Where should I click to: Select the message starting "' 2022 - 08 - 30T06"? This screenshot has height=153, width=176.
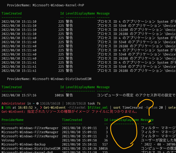pos(158,145)
